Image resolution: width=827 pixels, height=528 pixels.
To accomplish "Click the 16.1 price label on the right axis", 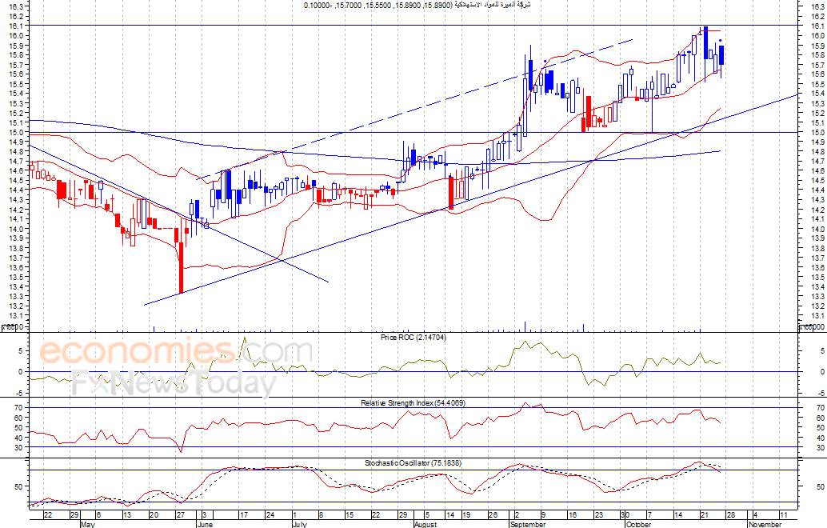I will coord(818,26).
